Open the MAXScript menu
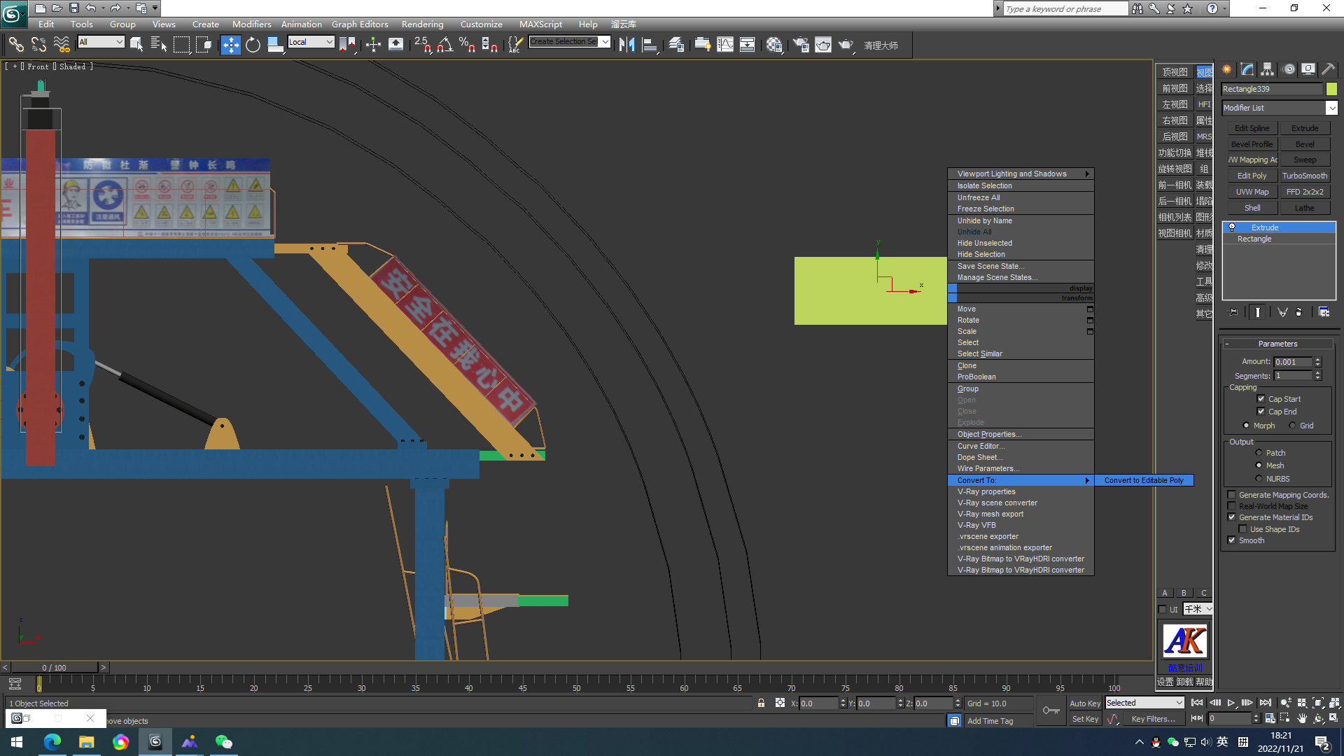Screen dimensions: 1344x756 click(x=540, y=24)
